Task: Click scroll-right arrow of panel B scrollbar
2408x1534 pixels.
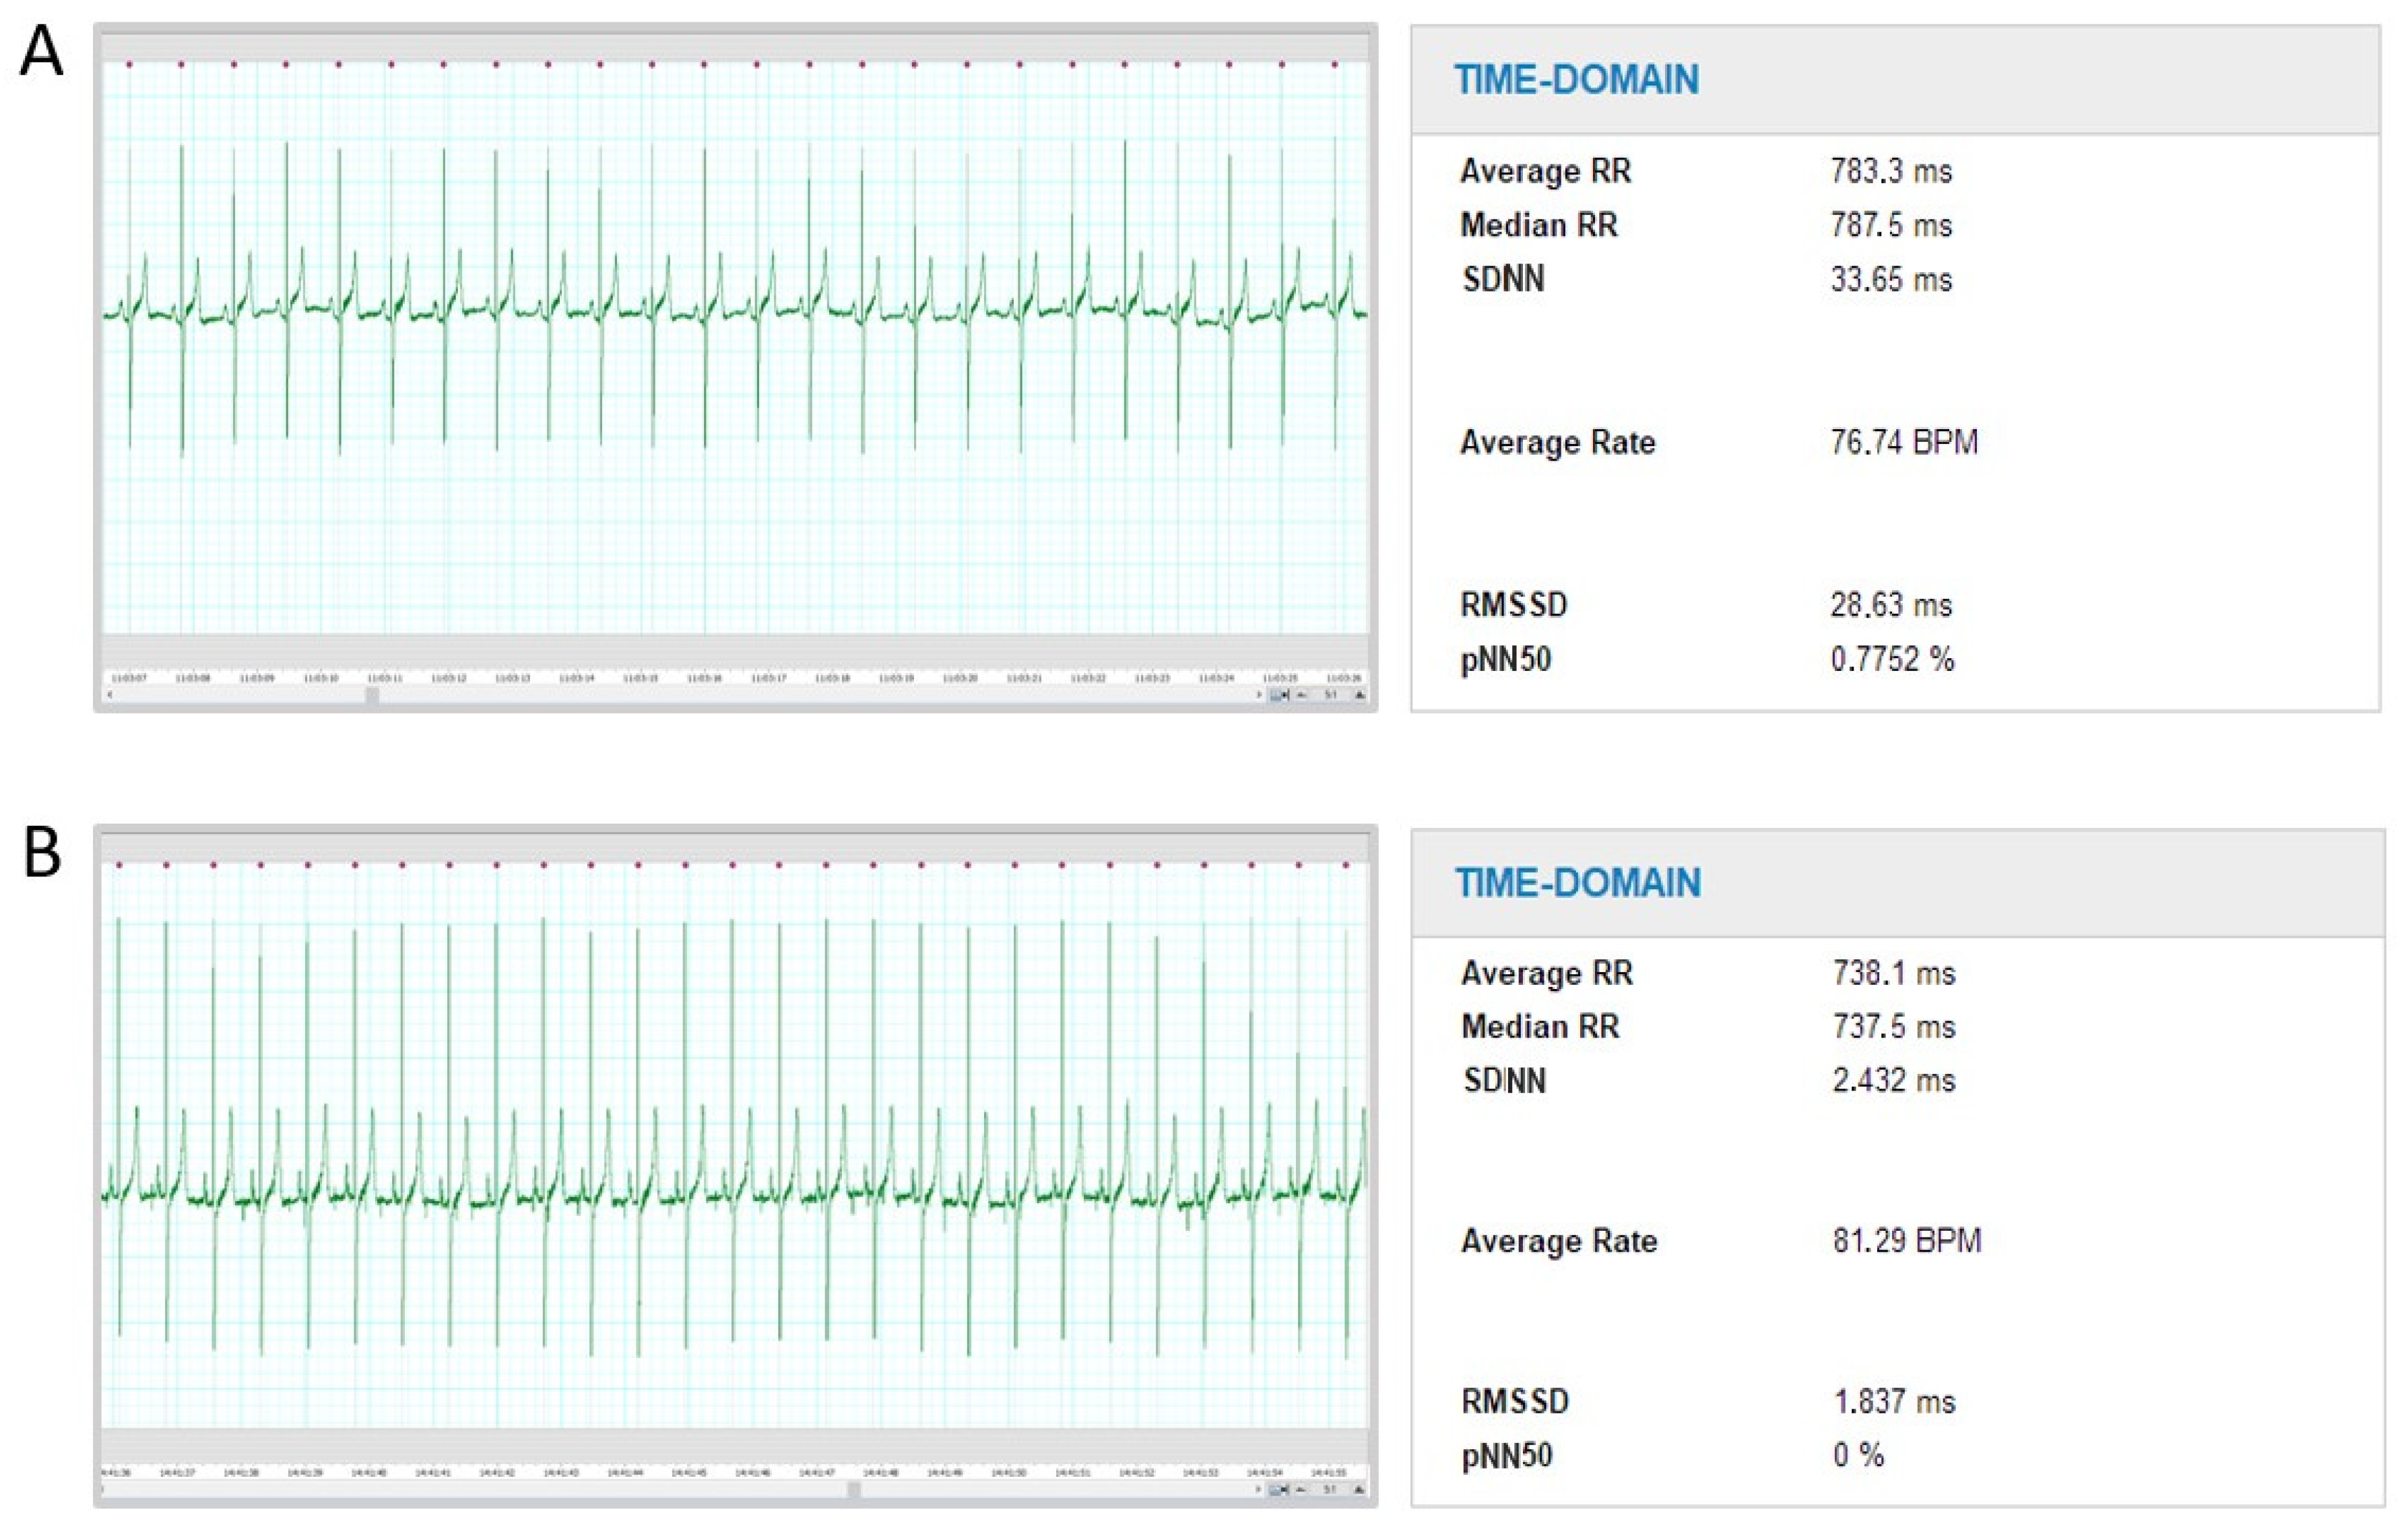Action: tap(1260, 1490)
